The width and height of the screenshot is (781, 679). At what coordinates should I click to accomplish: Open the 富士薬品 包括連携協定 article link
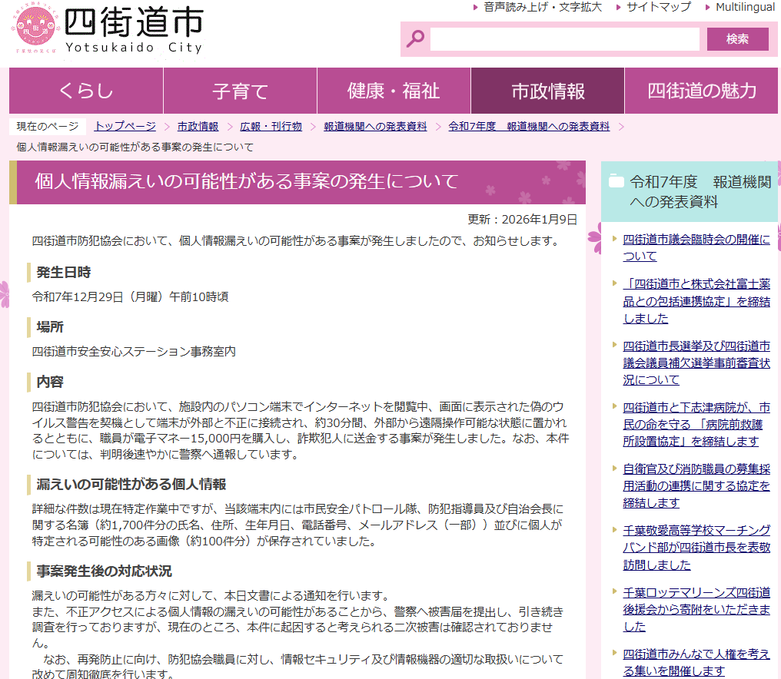(x=696, y=301)
